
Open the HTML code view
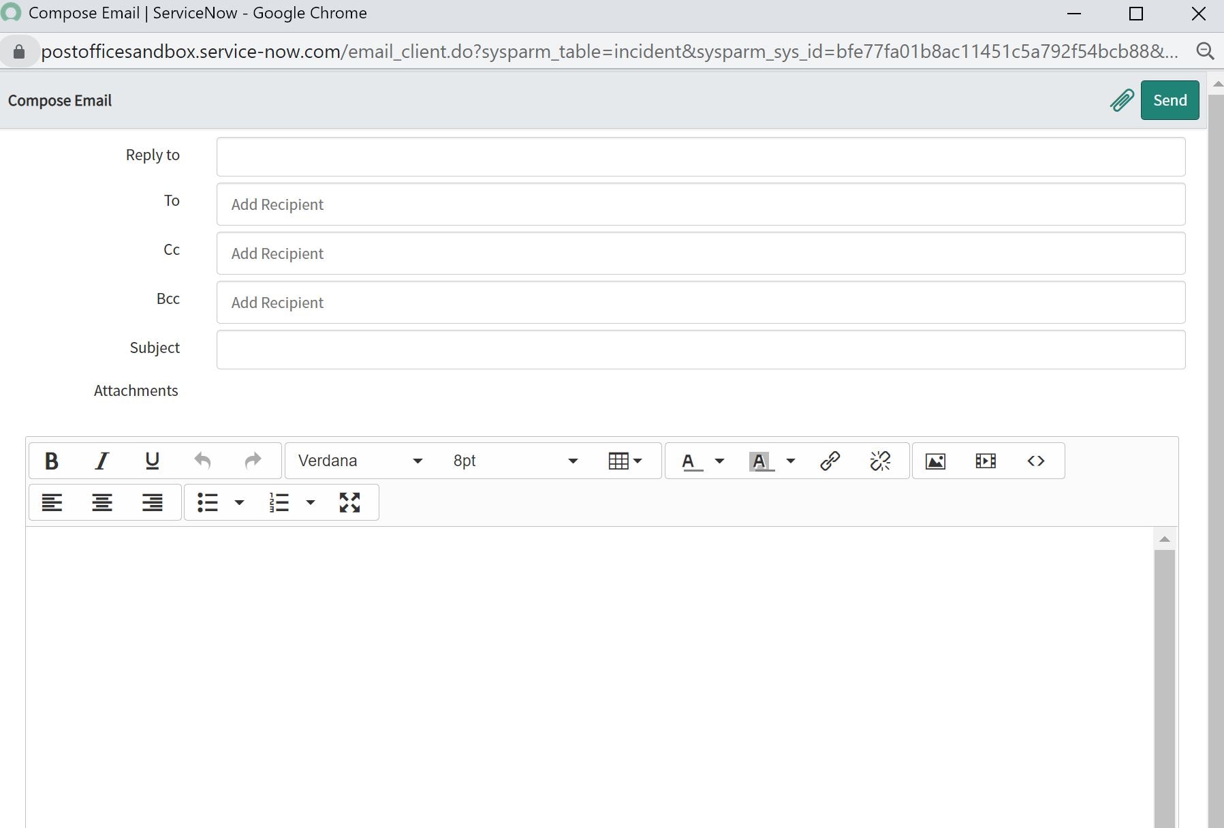tap(1037, 460)
